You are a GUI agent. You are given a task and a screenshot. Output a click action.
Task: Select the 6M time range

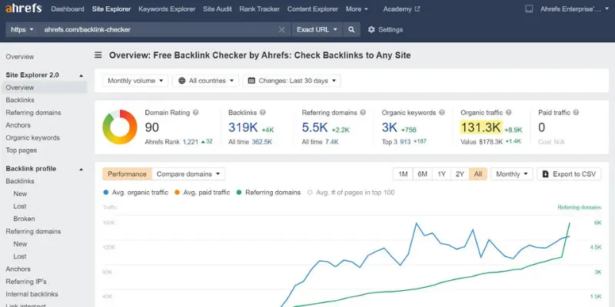coord(422,174)
